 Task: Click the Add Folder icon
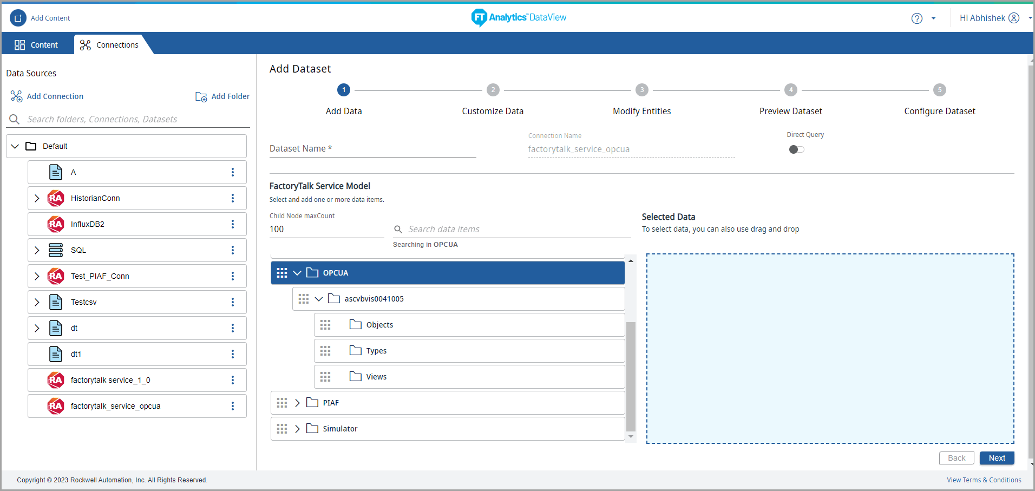coord(201,96)
